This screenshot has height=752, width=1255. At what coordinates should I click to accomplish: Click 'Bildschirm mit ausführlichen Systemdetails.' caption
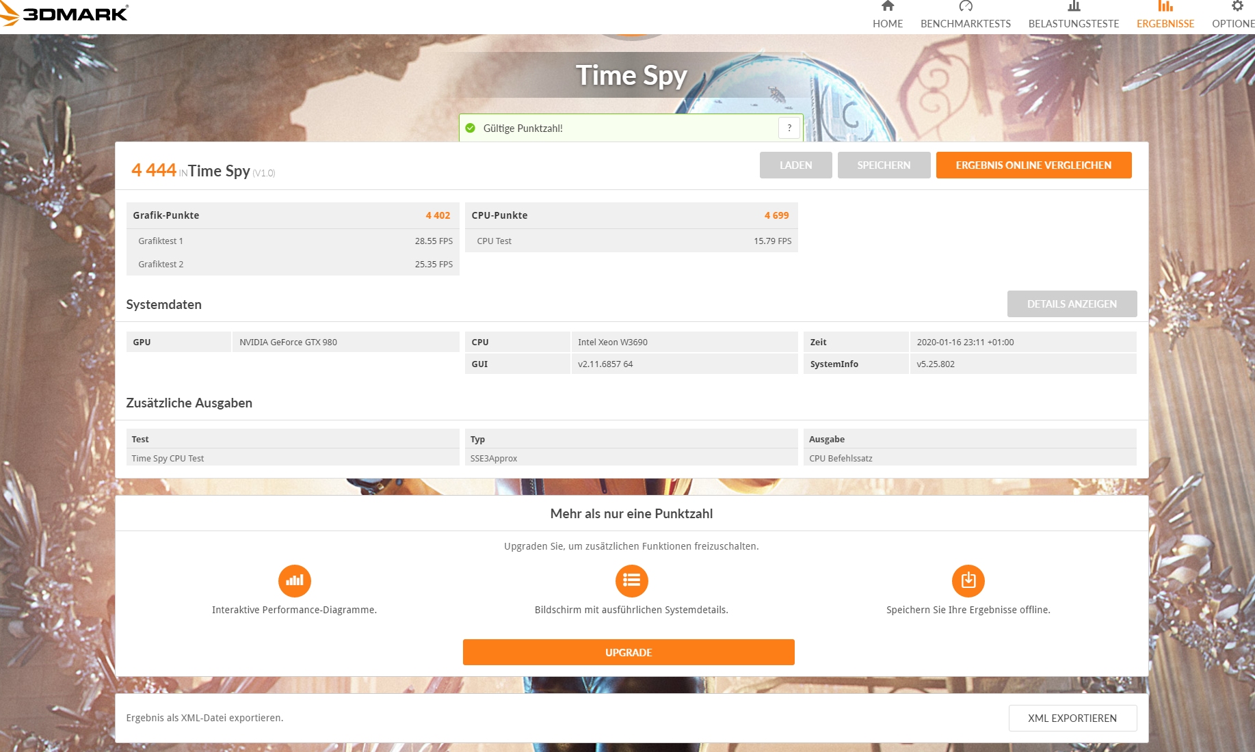[631, 610]
